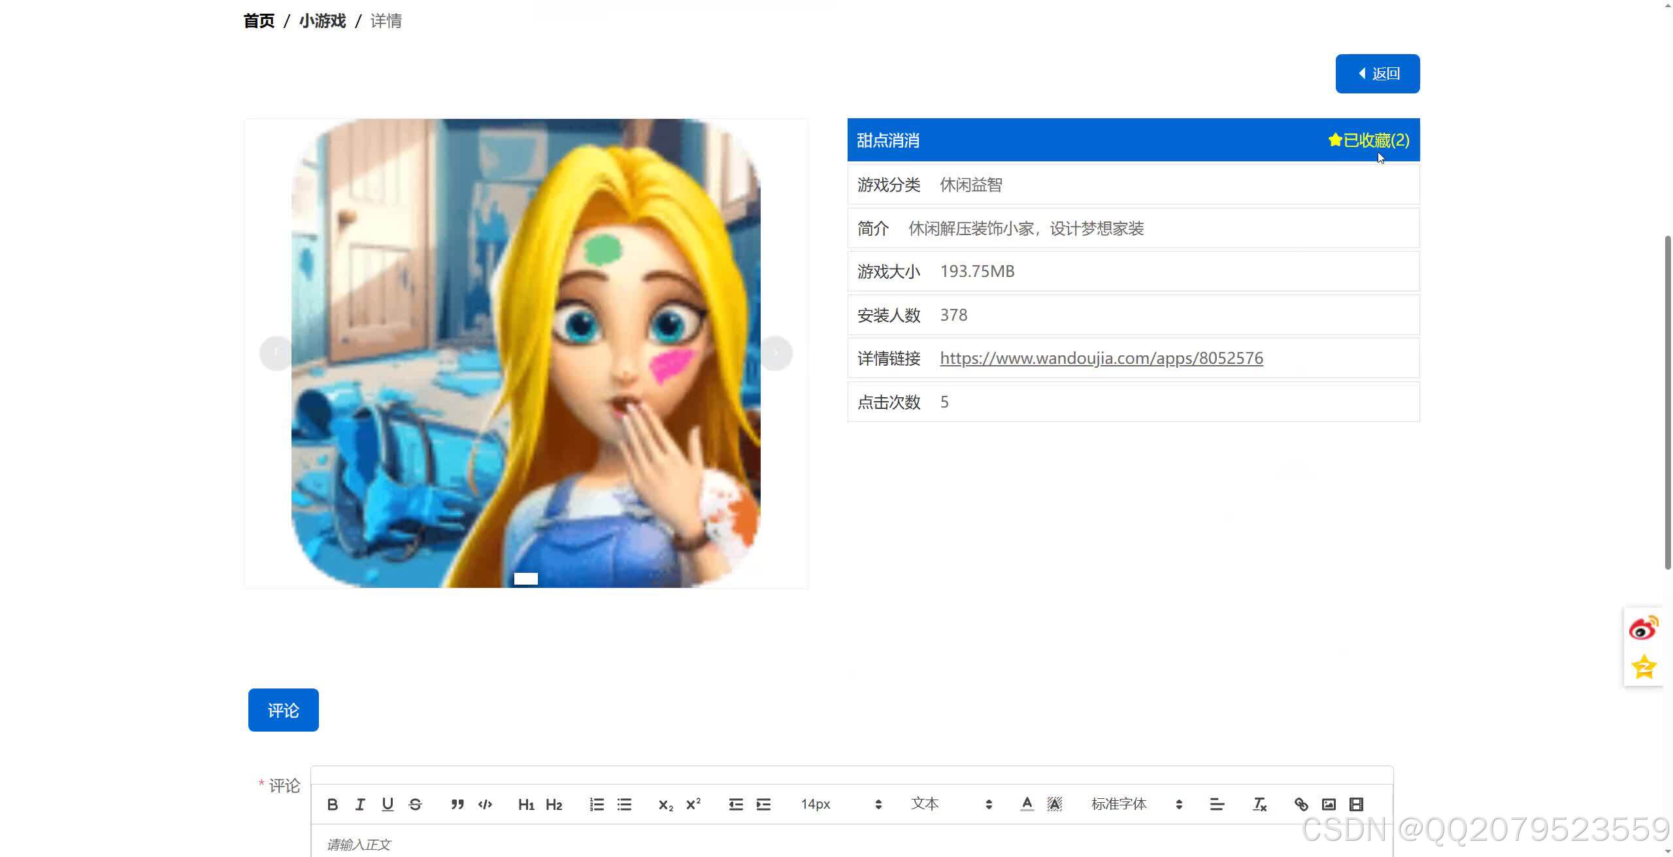Click the carousel indicator bar
This screenshot has width=1673, height=857.
526,578
